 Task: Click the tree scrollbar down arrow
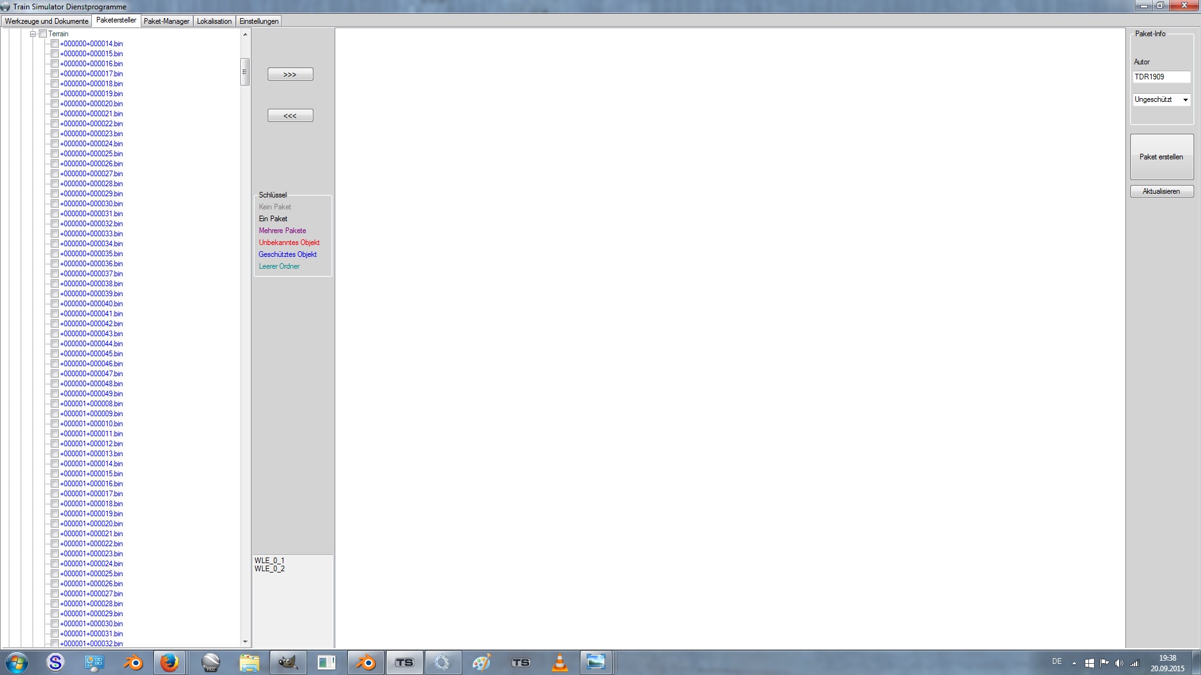[x=245, y=642]
